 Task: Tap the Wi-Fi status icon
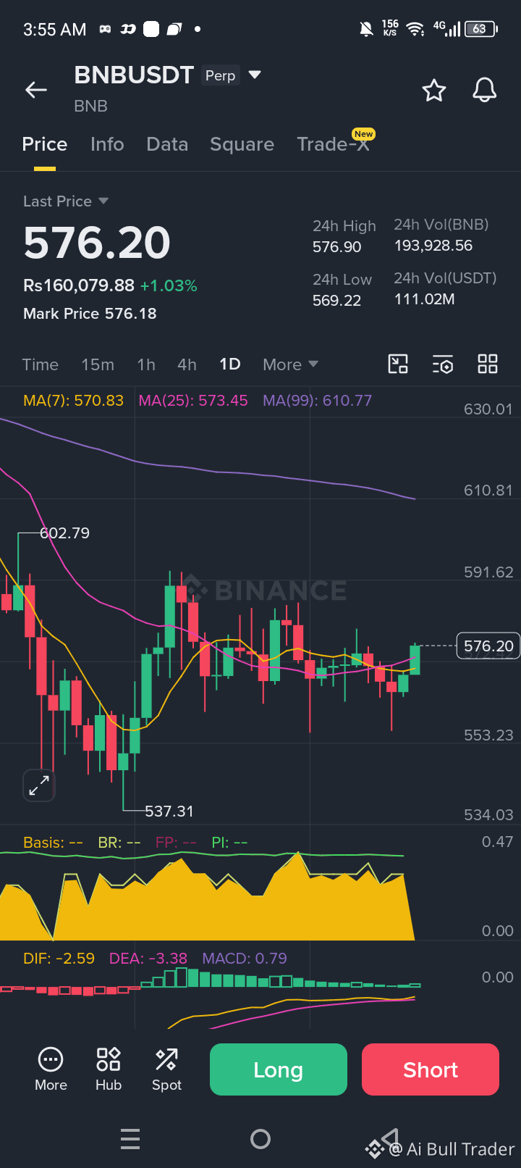point(415,29)
